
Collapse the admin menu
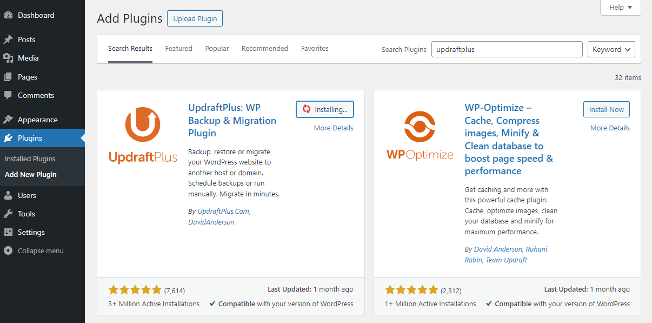pos(38,250)
